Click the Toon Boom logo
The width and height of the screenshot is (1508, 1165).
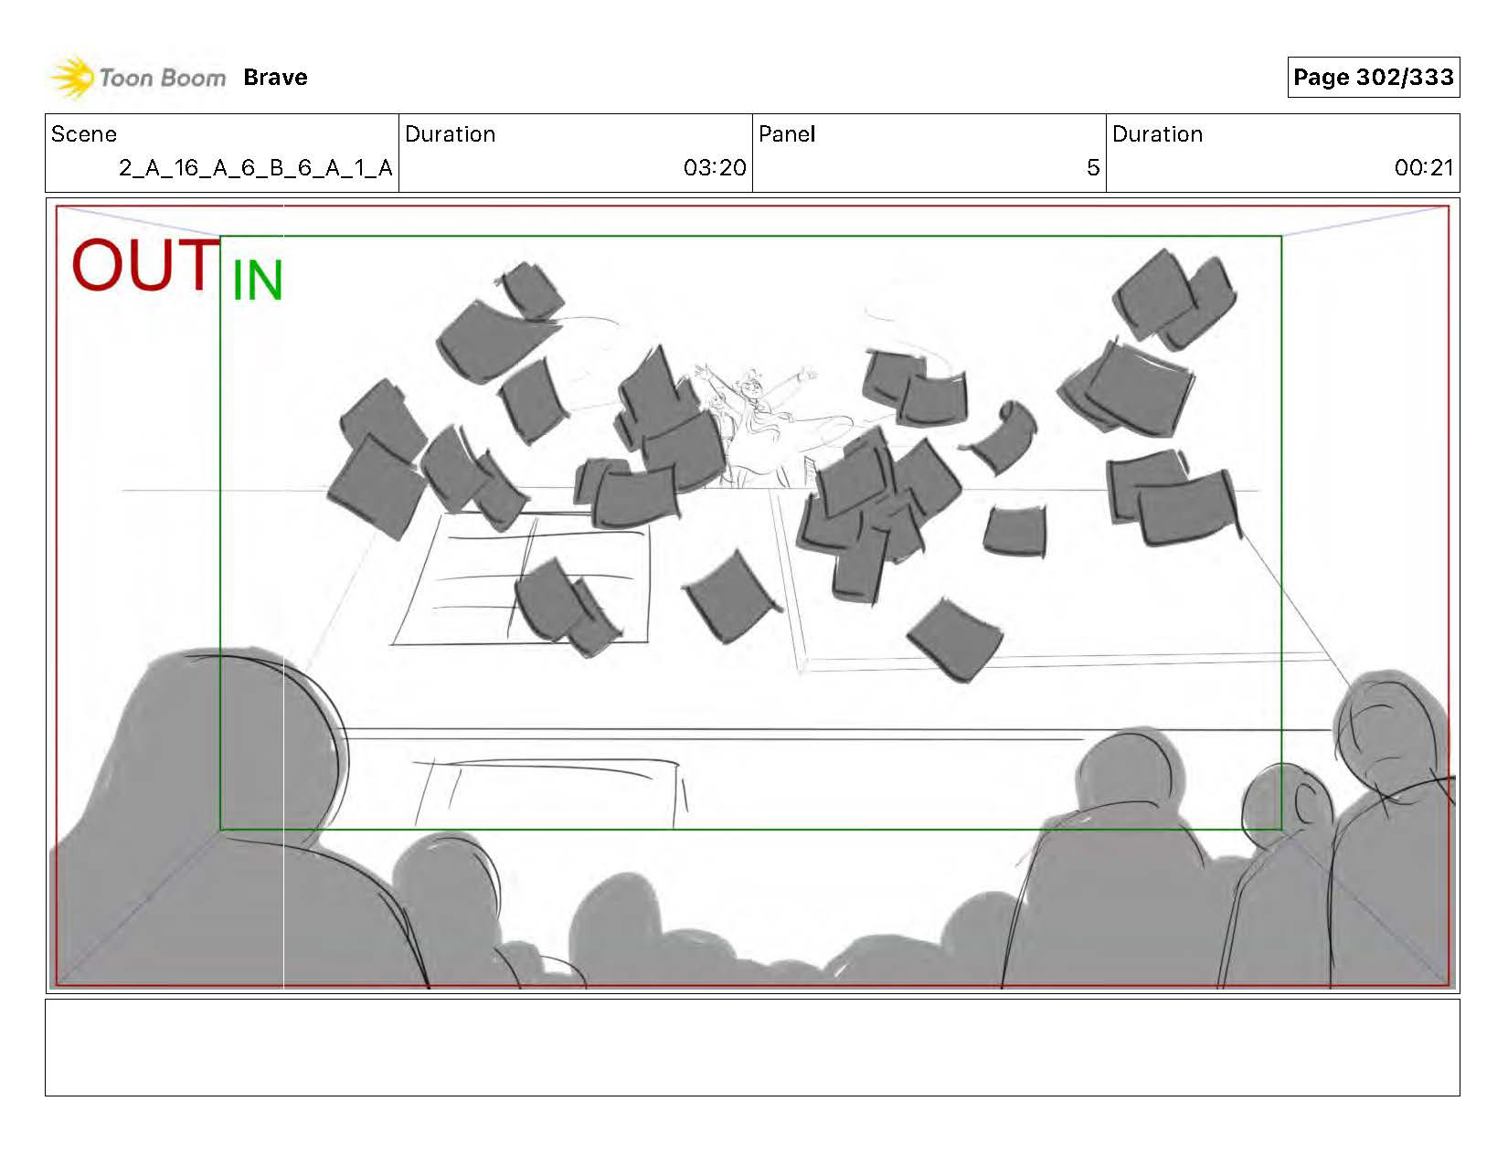137,78
